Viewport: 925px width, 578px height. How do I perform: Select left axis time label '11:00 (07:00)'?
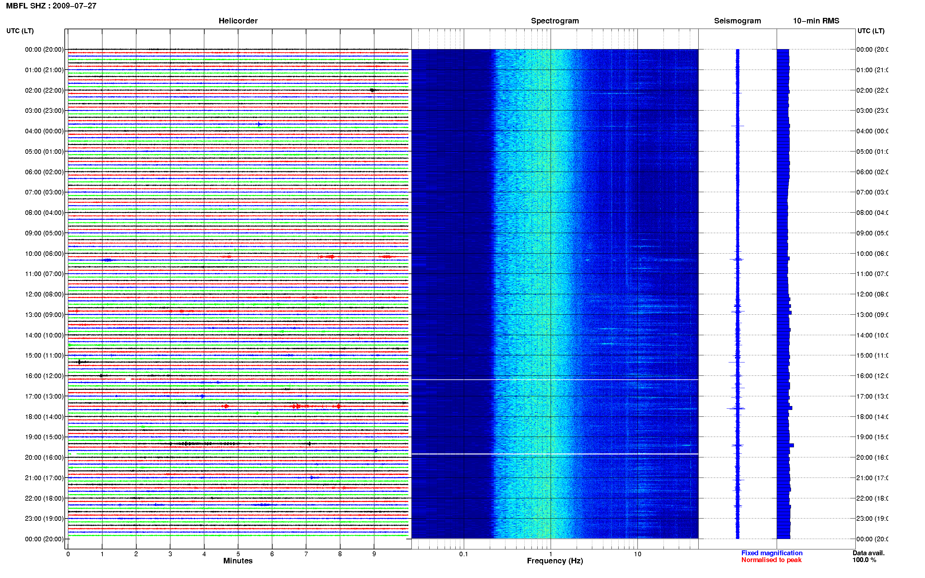[x=44, y=274]
